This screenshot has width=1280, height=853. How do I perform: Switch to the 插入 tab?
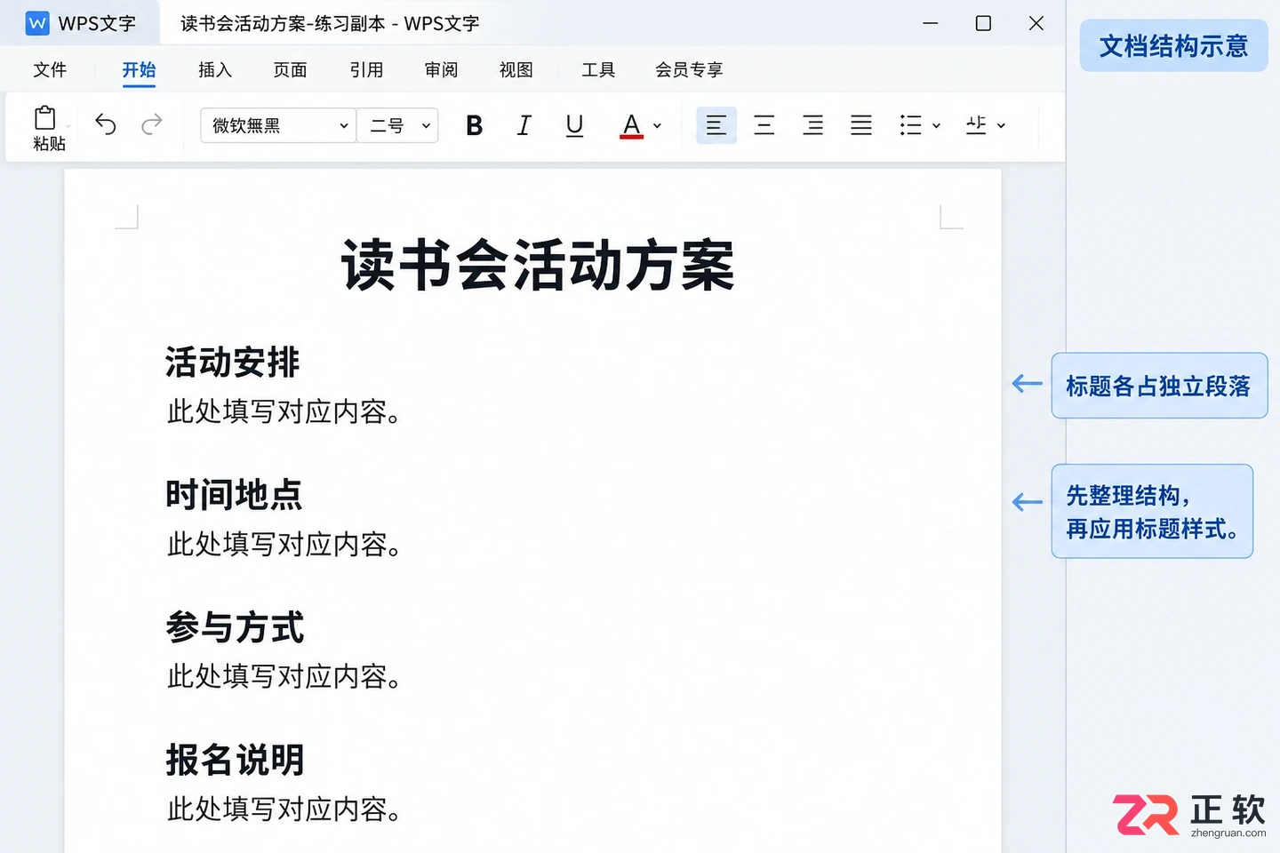click(215, 70)
